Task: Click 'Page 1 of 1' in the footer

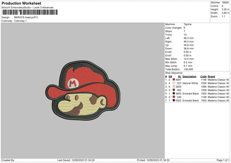Action: 223,160
